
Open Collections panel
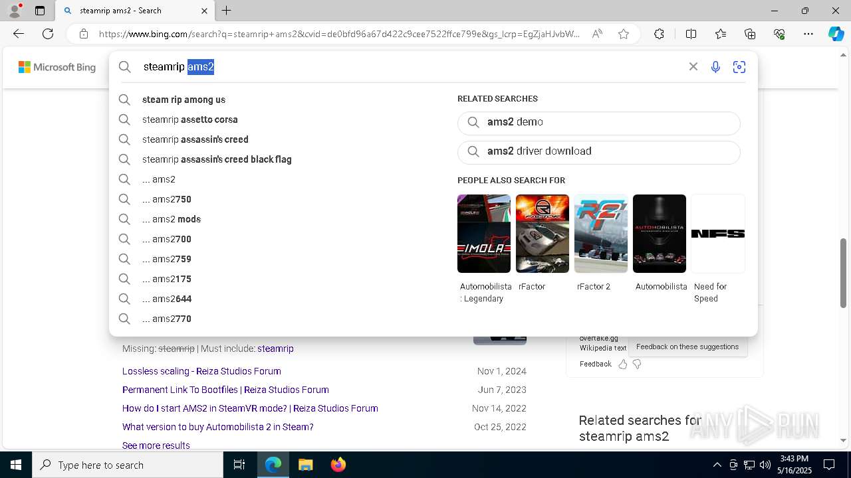click(750, 34)
